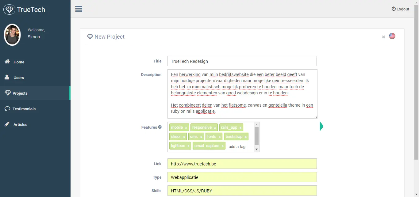419x197 pixels.
Task: Click the page vertical scrollbar
Action: pyautogui.click(x=416, y=82)
